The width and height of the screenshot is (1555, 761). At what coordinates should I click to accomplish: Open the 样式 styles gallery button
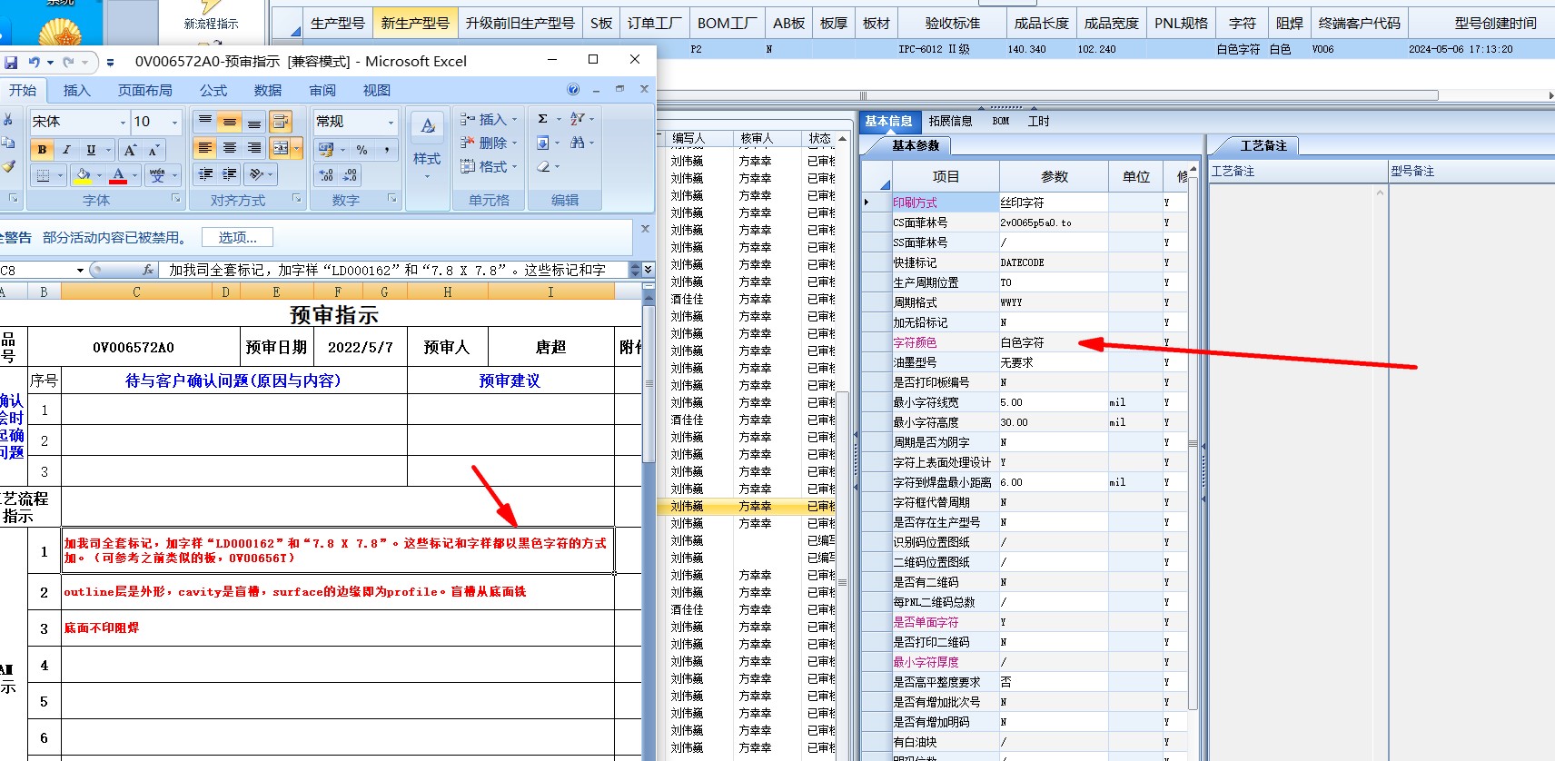427,145
